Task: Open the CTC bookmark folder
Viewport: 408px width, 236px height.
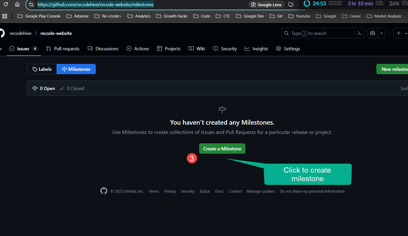Action: click(223, 16)
